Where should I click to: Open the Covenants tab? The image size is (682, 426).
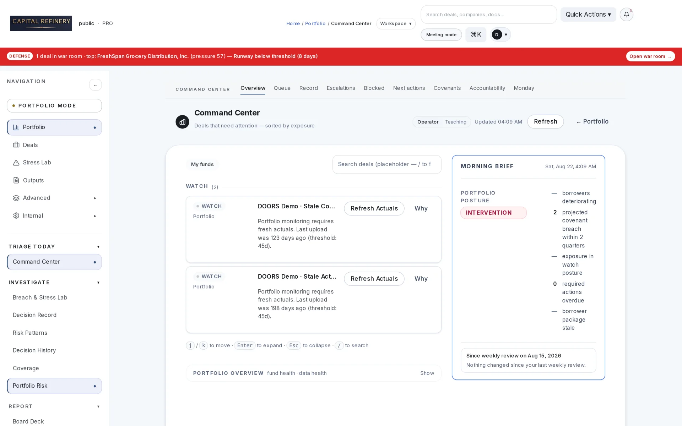point(447,88)
